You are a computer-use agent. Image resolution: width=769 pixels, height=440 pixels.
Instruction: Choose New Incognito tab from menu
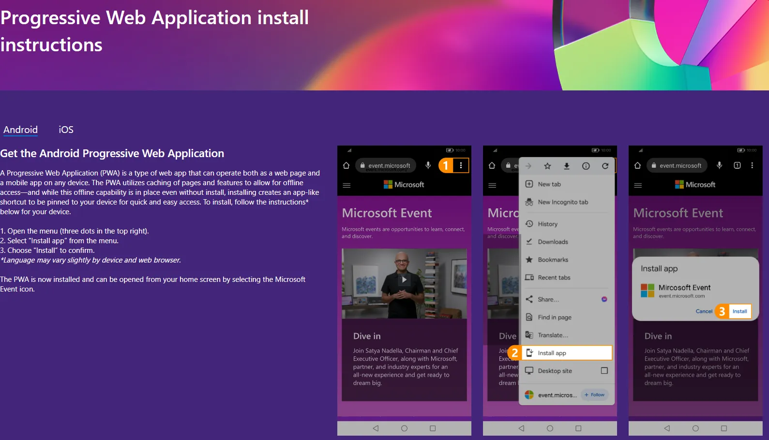pos(562,202)
